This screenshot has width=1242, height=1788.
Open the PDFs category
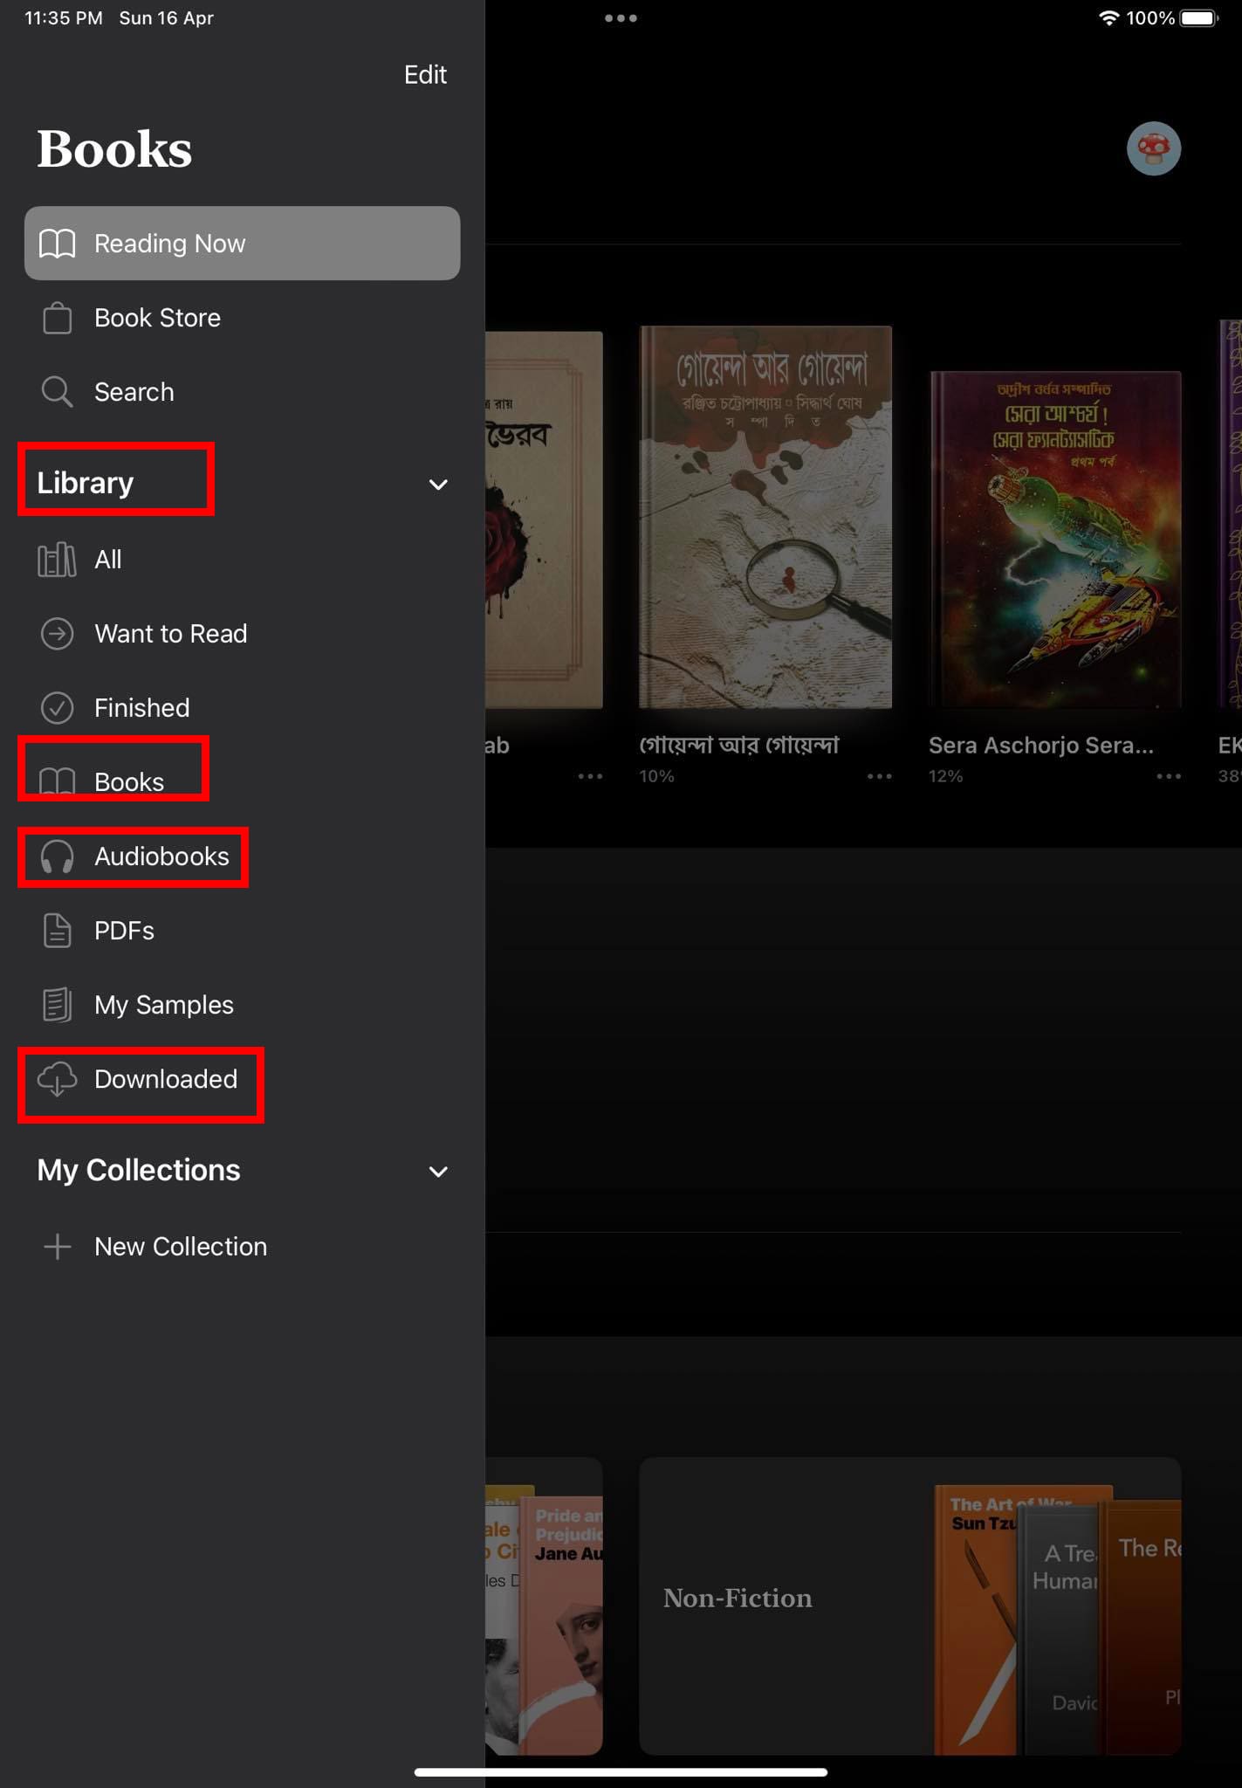[x=242, y=931]
